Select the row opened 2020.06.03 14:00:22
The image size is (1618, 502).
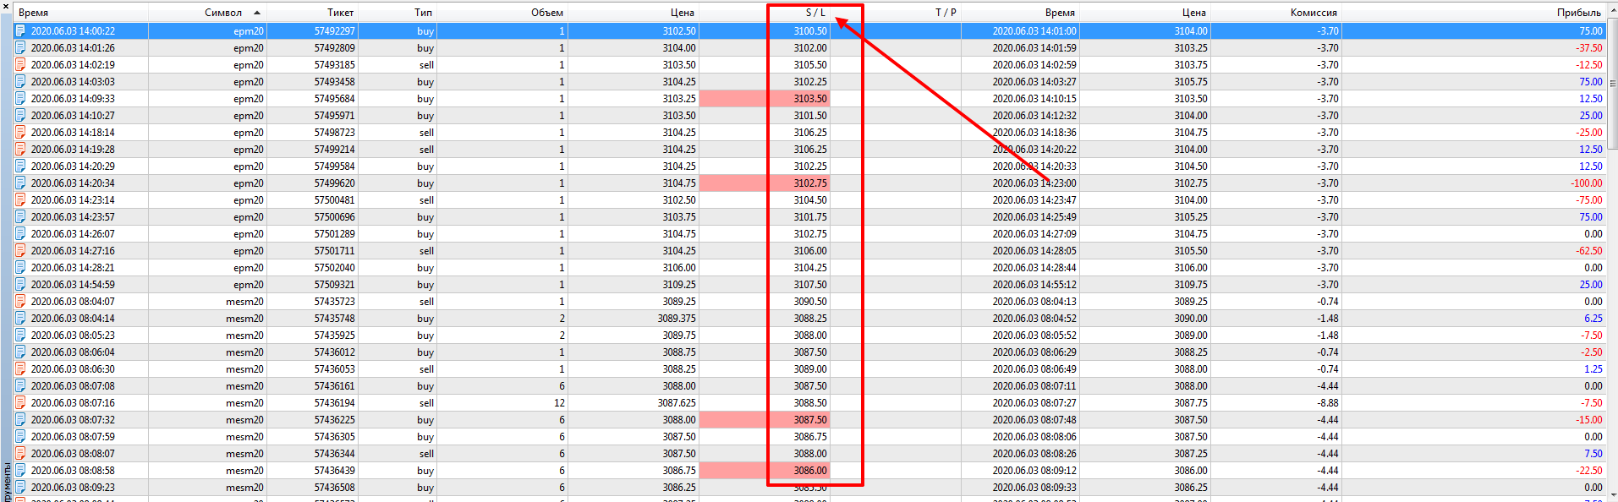coord(809,31)
